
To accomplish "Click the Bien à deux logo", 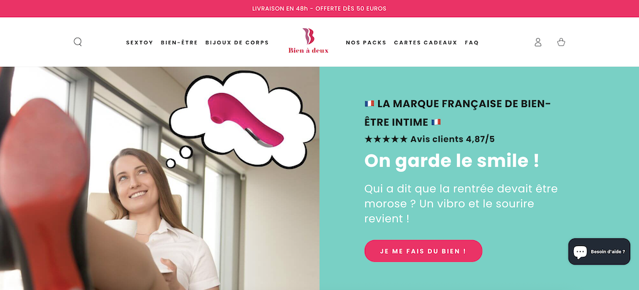I will [308, 41].
